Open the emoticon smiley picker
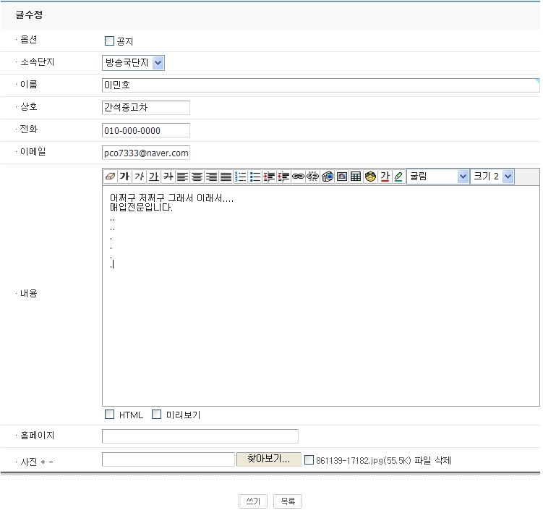 click(x=370, y=177)
